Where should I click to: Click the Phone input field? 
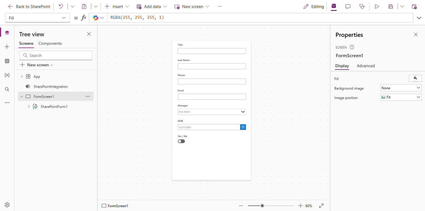click(212, 81)
